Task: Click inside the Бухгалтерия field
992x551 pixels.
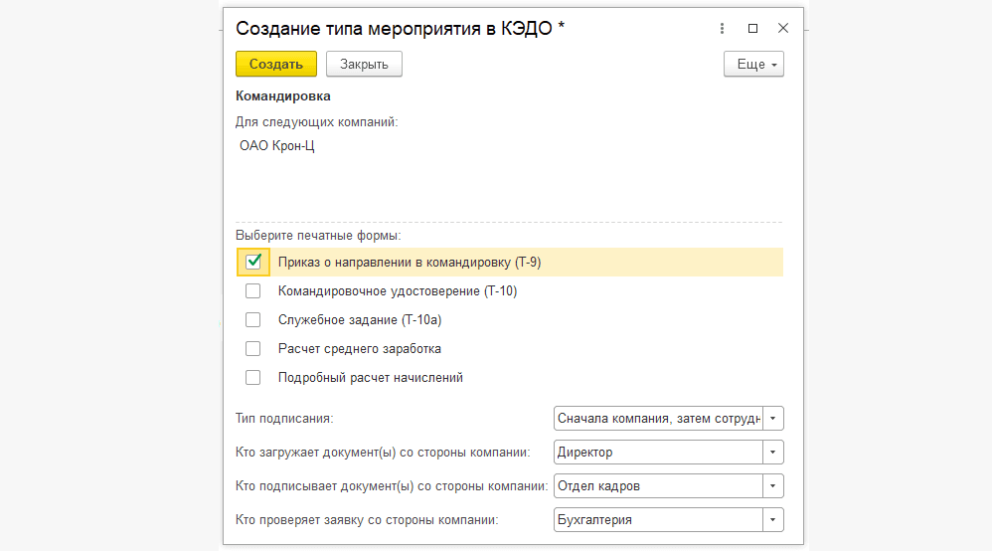Action: (x=658, y=520)
